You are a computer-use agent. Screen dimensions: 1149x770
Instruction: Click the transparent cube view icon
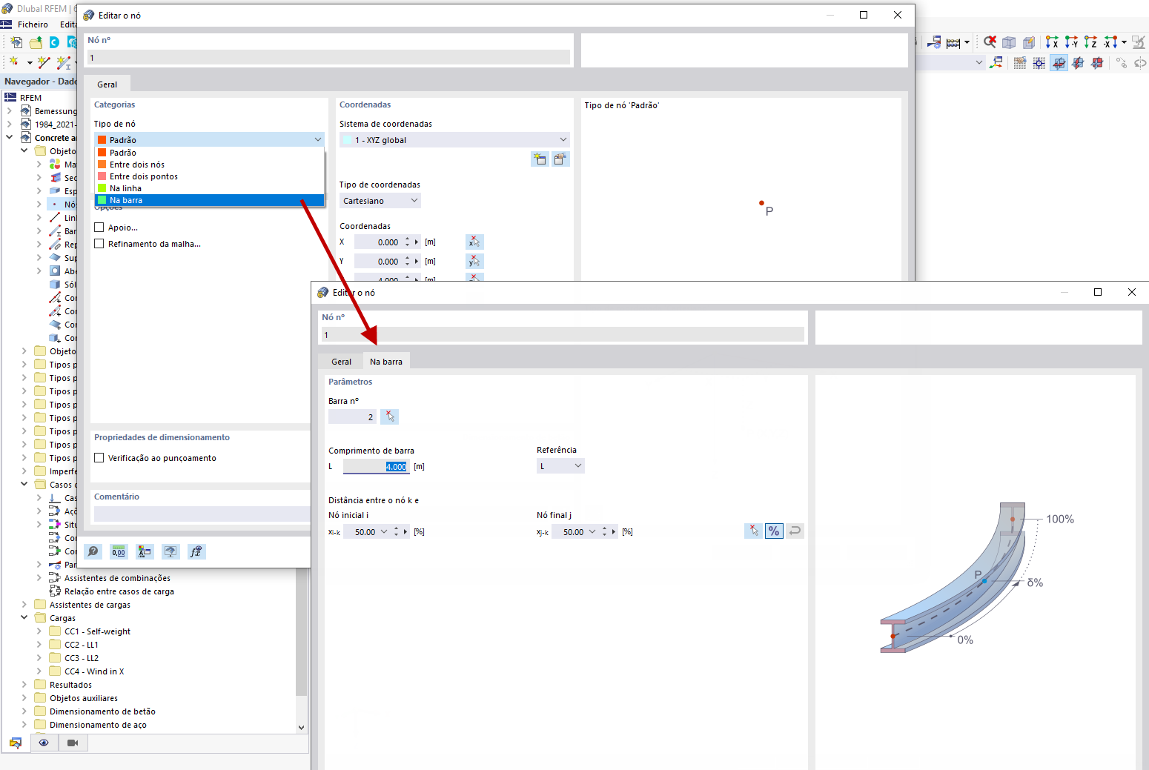tap(1009, 42)
